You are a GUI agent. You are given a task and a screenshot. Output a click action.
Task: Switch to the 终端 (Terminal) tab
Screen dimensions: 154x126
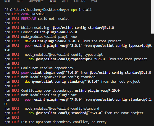pos(53,1)
